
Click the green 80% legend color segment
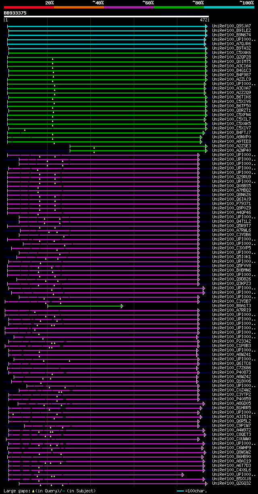pyautogui.click(x=179, y=7)
